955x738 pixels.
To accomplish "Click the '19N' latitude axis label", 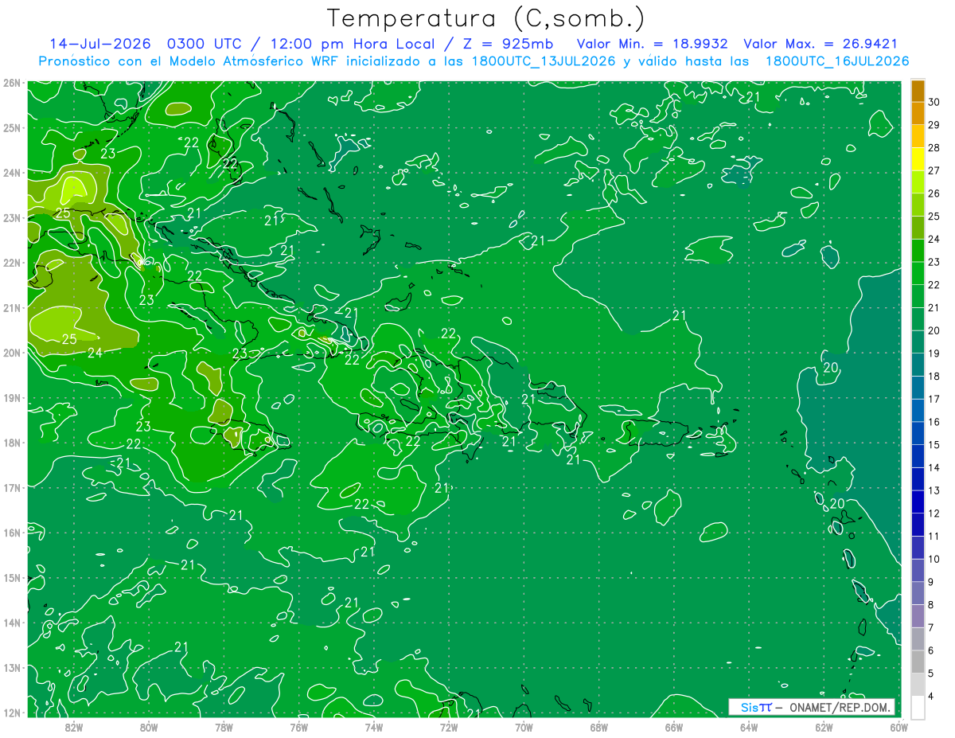I will [x=11, y=397].
